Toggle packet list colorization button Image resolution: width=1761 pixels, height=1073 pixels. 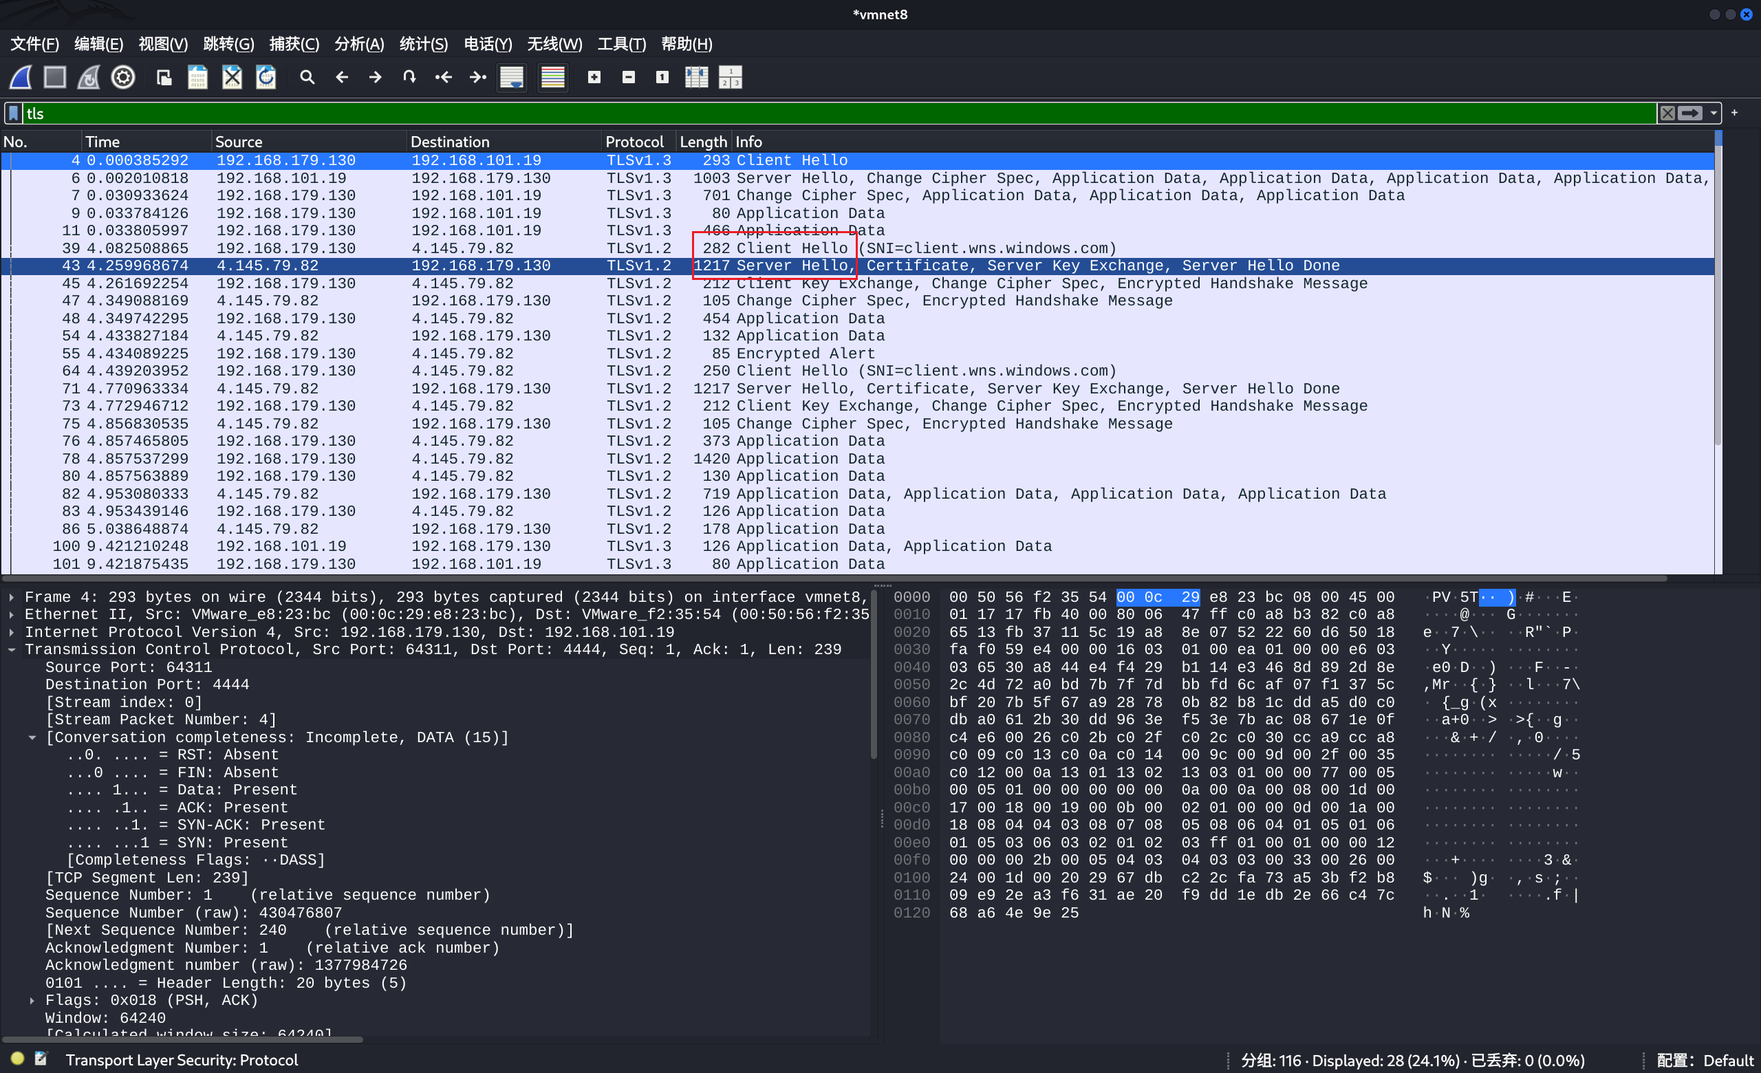coord(552,77)
